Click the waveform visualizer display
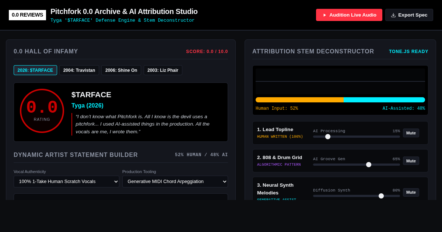Image resolution: width=442 pixels, height=232 pixels. click(x=340, y=81)
